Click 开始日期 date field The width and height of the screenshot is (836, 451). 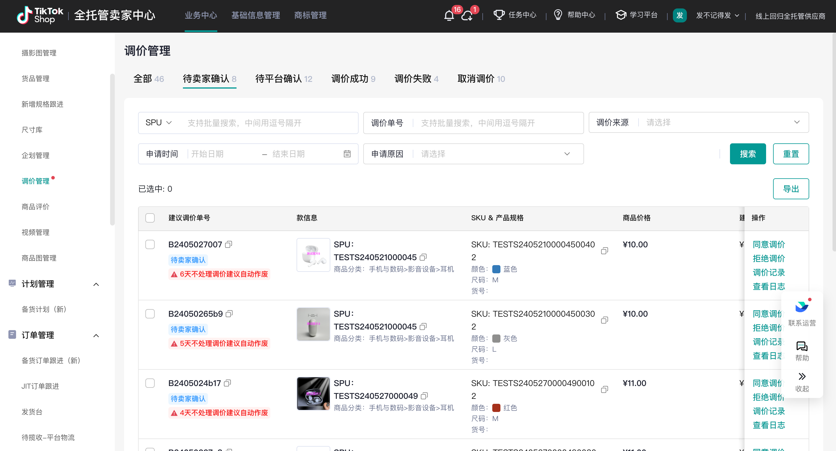[x=224, y=154]
